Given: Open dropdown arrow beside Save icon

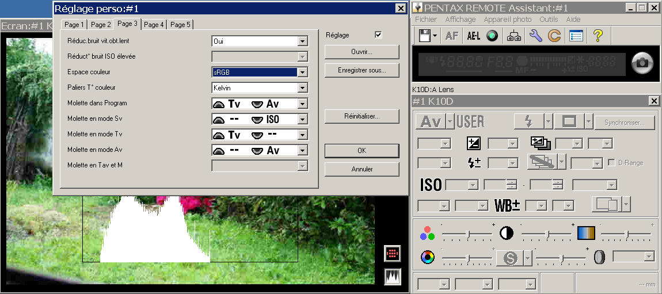Looking at the screenshot, I should [x=435, y=36].
